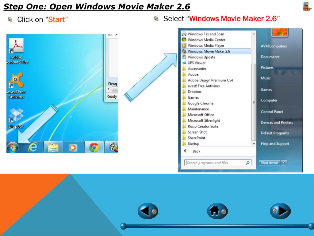
Task: Click Movie Maker film reel taskbar icon
Action: pyautogui.click(x=113, y=147)
